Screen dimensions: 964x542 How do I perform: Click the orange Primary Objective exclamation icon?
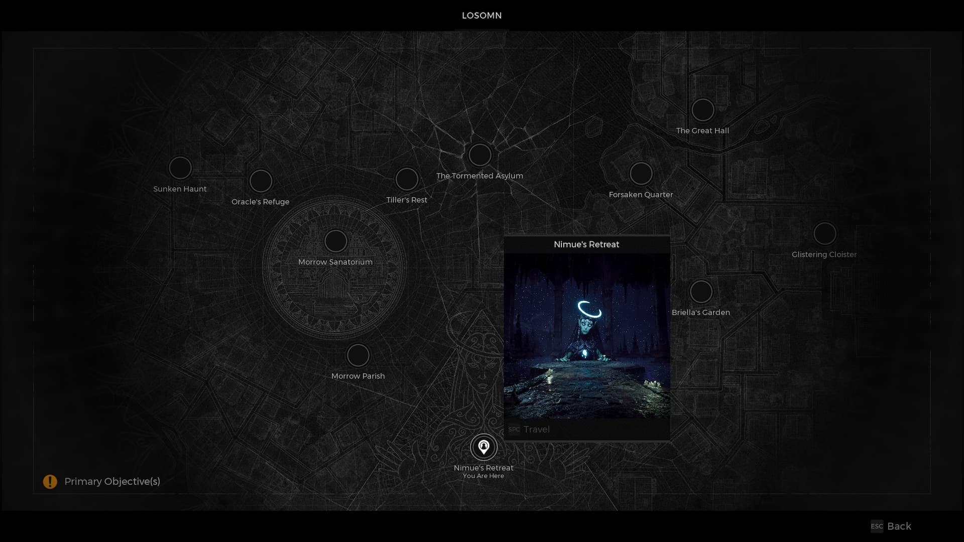click(50, 482)
